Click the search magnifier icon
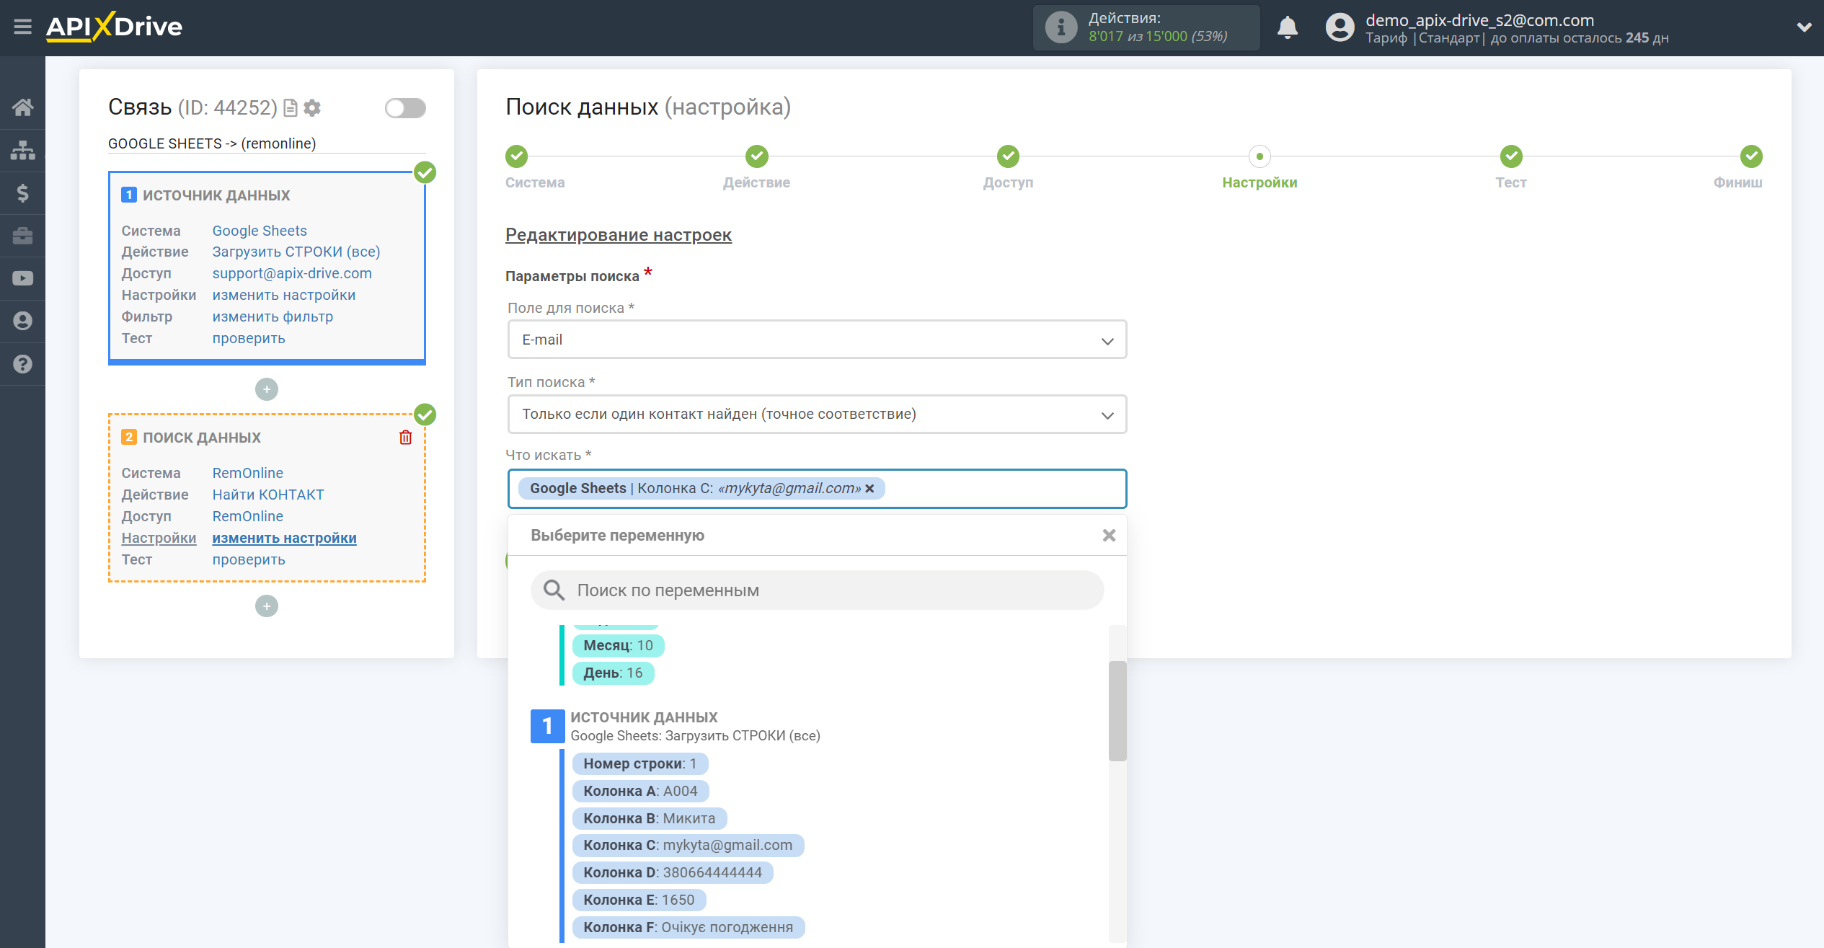This screenshot has height=948, width=1824. (x=554, y=590)
